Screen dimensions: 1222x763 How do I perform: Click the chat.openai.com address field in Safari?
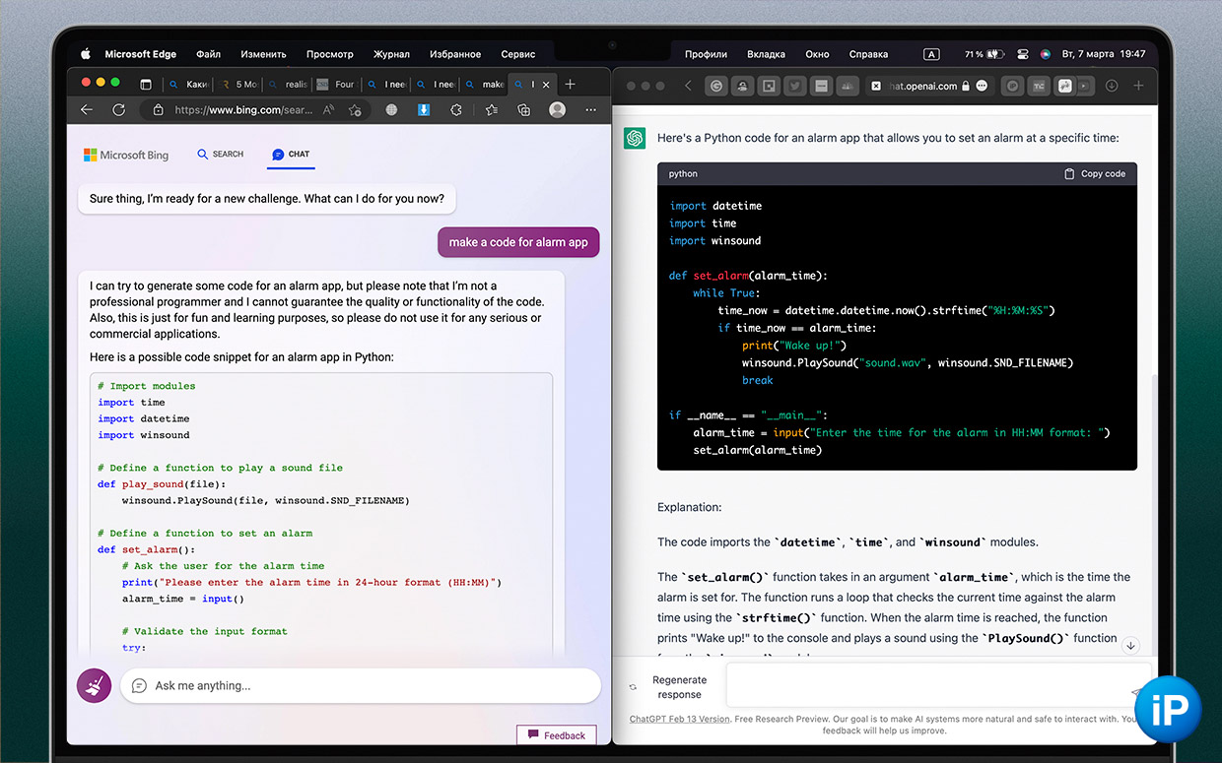tap(922, 86)
